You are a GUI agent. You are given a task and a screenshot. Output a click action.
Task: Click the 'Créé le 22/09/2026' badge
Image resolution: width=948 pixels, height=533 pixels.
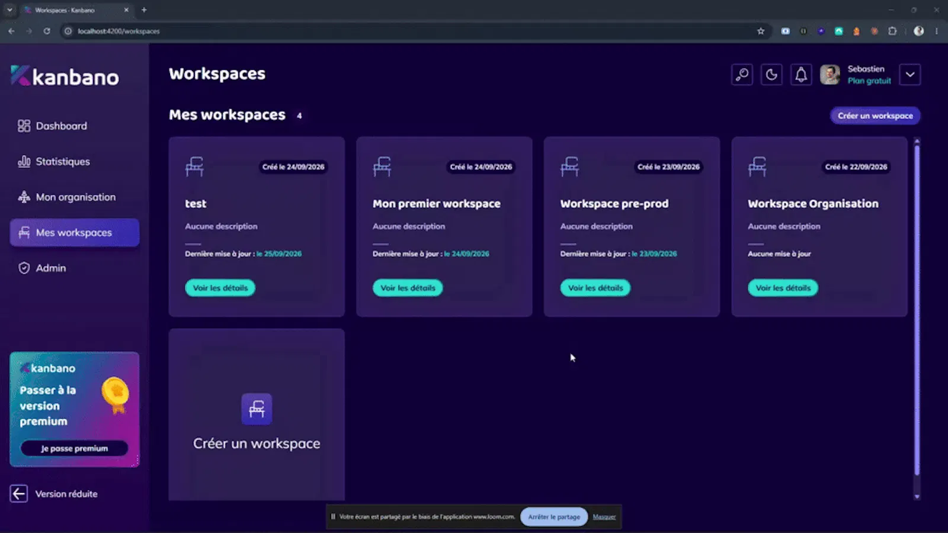pyautogui.click(x=856, y=167)
